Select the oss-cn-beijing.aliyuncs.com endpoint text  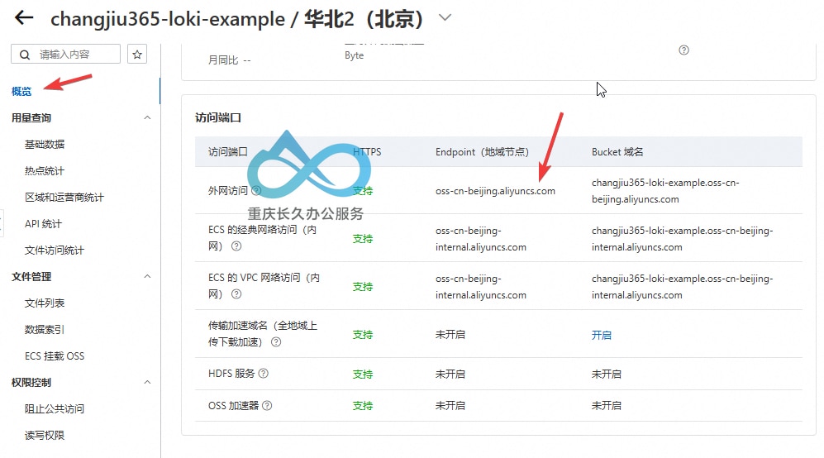[x=495, y=191]
